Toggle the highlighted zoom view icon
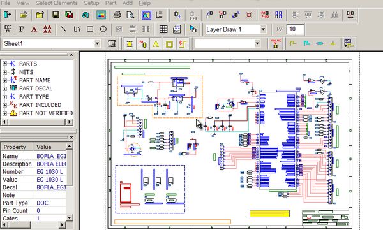This screenshot has width=383, height=230. pos(146,15)
